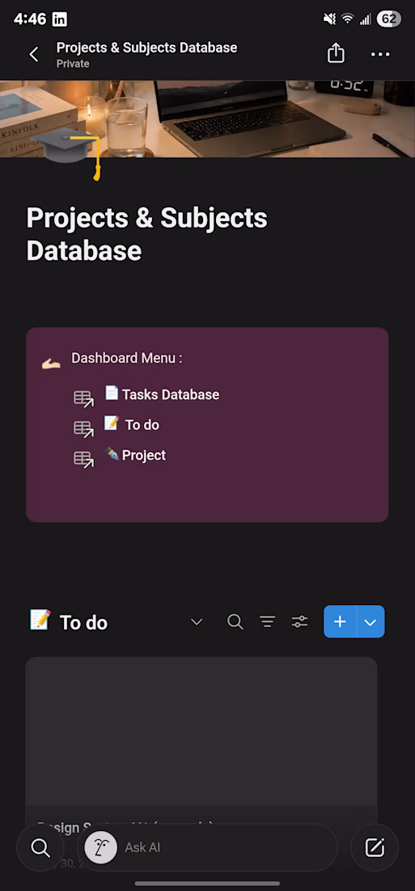This screenshot has height=891, width=415.
Task: Open the To do card preview
Action: (x=201, y=739)
